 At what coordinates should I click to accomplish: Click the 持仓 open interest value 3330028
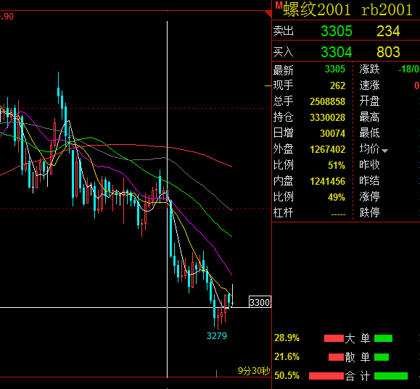pos(327,117)
